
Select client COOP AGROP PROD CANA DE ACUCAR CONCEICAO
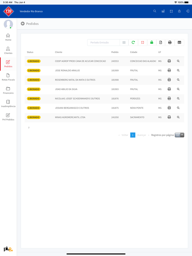[x=80, y=61]
